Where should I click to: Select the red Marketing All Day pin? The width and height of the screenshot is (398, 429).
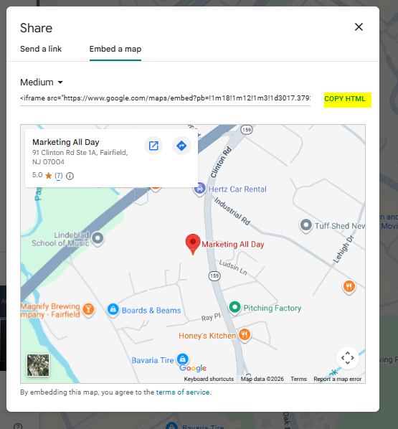coord(193,244)
